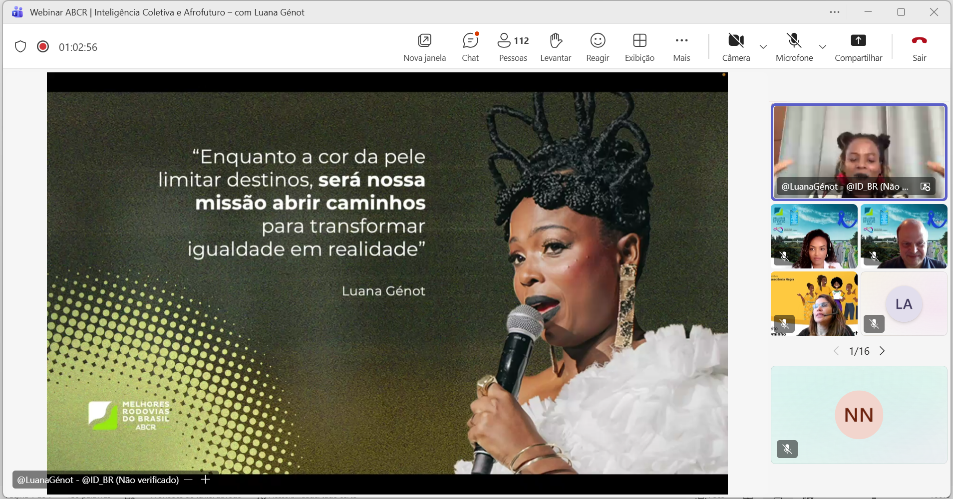953x499 pixels.
Task: Expand the camera options arrow
Action: (763, 47)
